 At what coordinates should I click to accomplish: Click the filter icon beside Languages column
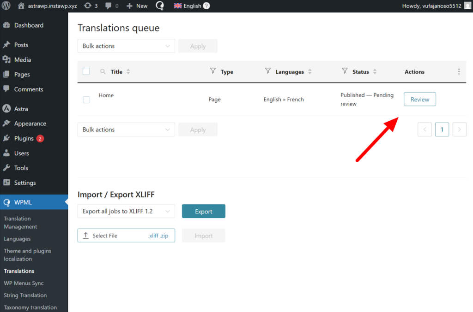(x=268, y=71)
